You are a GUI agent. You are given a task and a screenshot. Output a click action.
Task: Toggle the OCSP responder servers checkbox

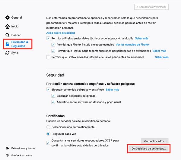48,143
